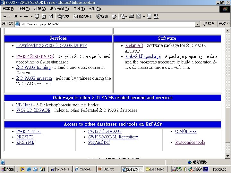Click the full-screen size toolbar icon

pos(139,16)
